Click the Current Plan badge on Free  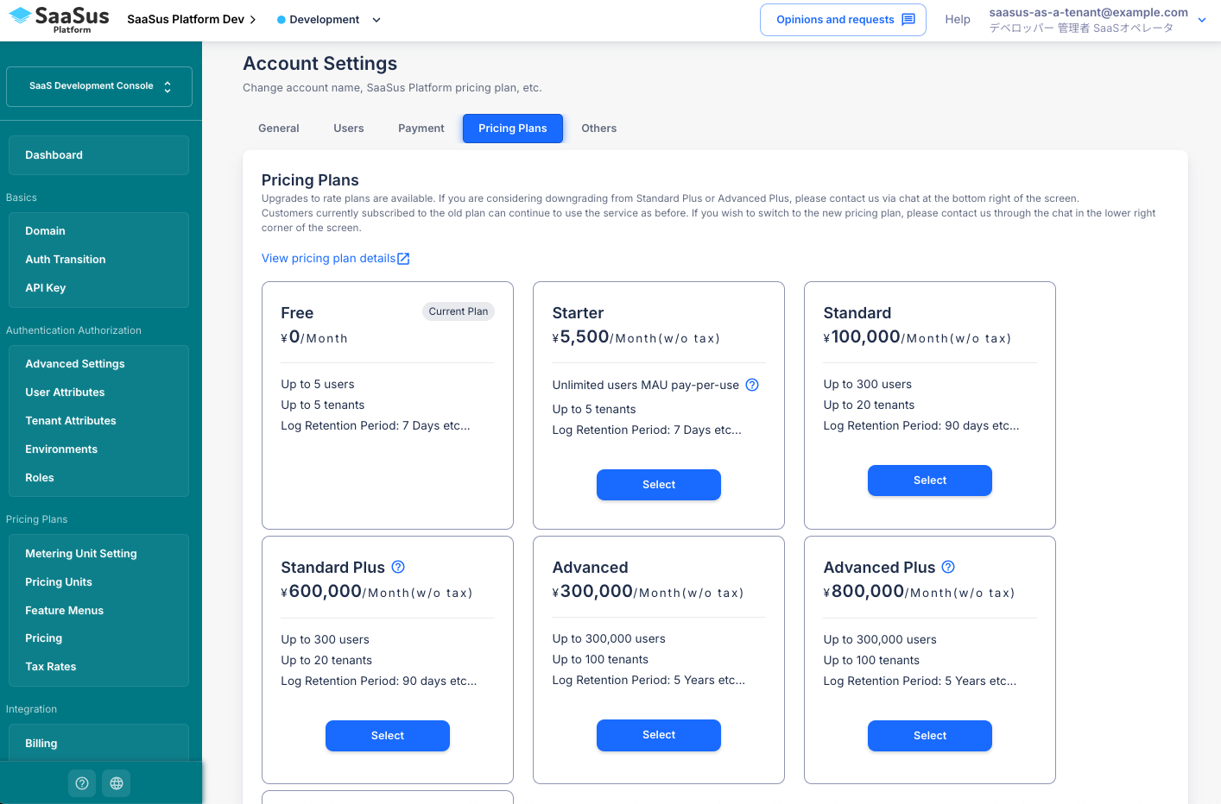tap(459, 311)
